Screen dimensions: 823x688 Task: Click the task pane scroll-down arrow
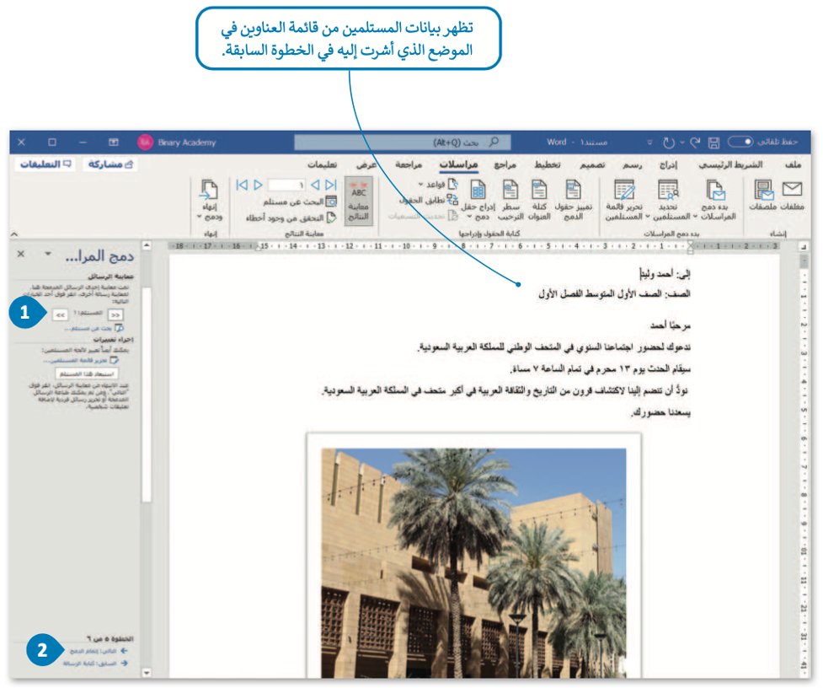click(147, 673)
